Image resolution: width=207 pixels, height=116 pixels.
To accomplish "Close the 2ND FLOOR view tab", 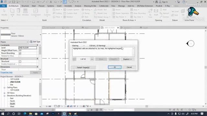I will [x=118, y=28].
